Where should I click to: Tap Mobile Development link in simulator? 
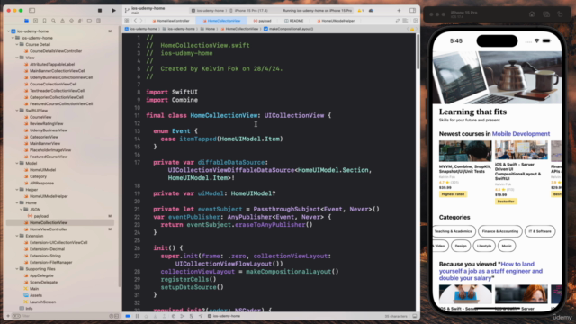[x=521, y=134]
